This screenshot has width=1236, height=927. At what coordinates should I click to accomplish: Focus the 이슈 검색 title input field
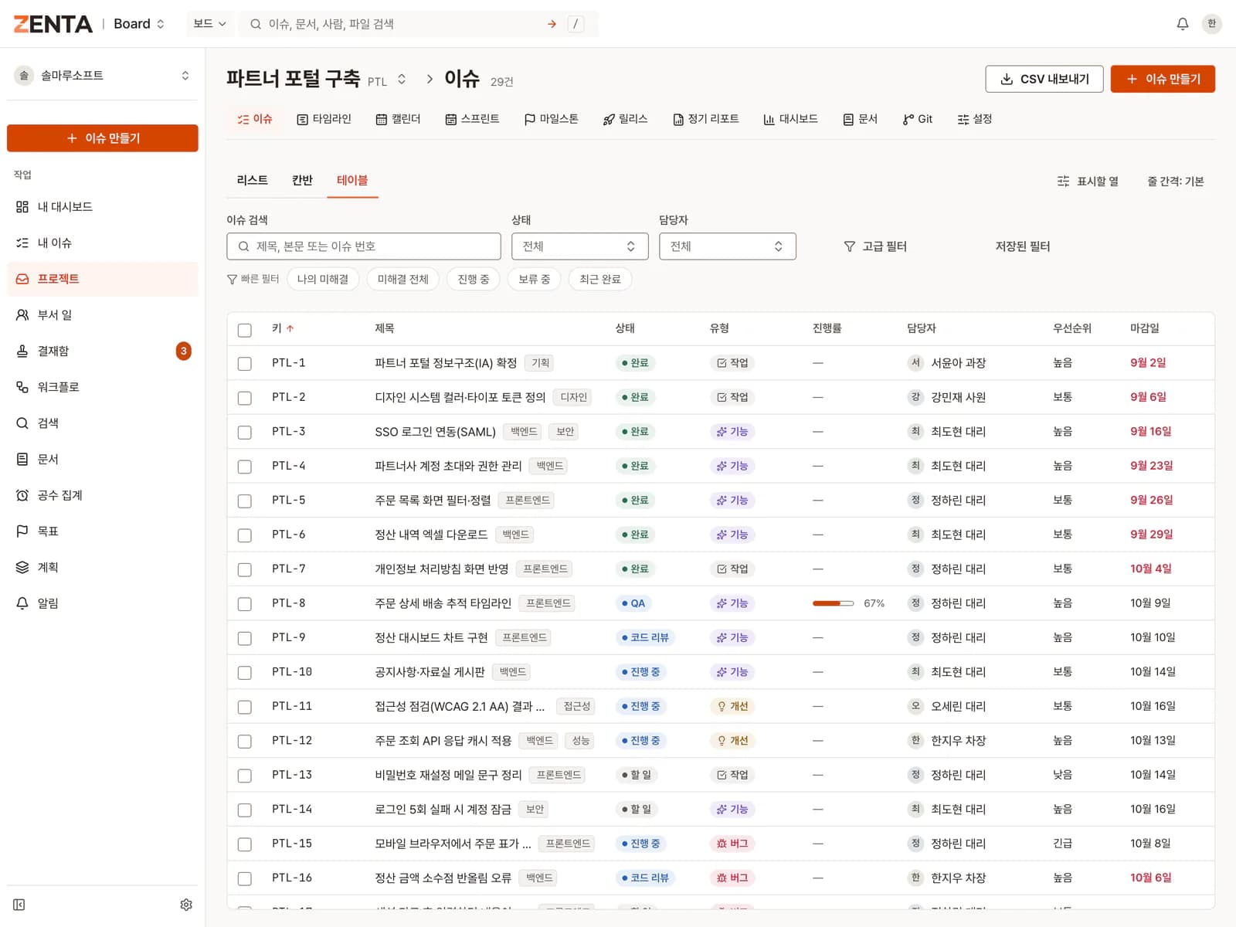click(364, 246)
